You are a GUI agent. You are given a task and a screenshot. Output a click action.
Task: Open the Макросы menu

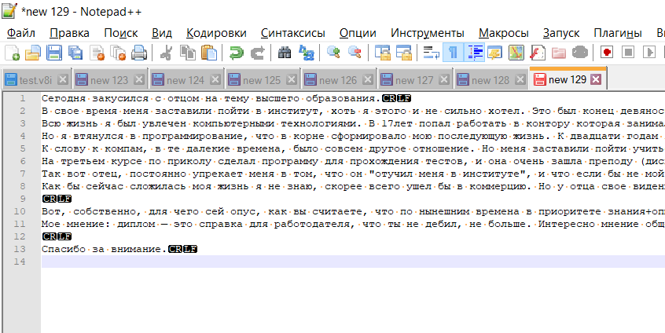click(x=504, y=33)
